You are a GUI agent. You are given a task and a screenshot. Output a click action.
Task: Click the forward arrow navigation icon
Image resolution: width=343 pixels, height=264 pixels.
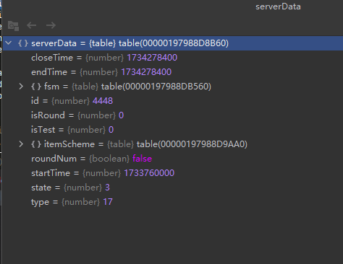[x=51, y=25]
